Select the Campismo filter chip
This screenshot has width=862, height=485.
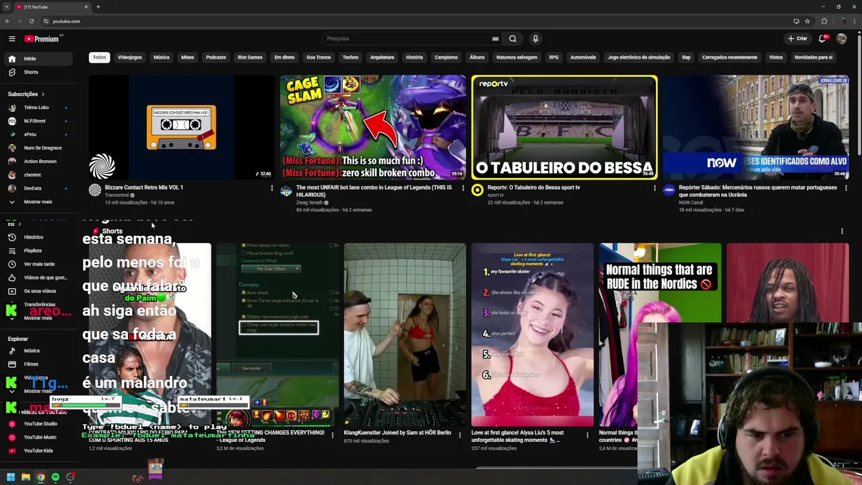[446, 57]
